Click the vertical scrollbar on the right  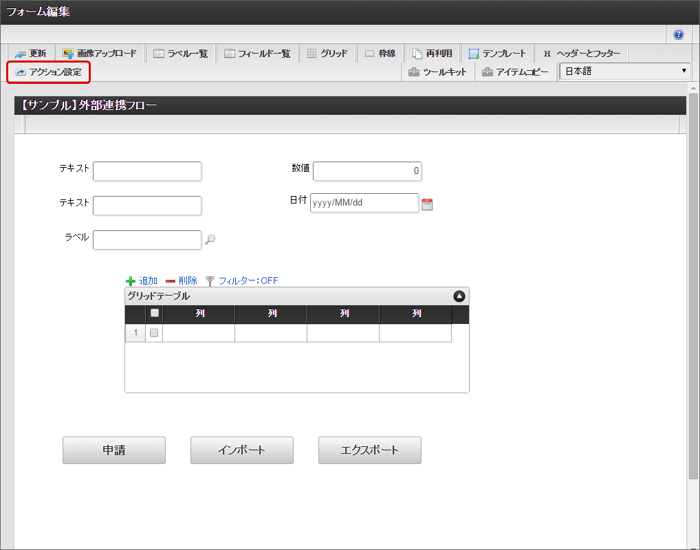(693, 275)
